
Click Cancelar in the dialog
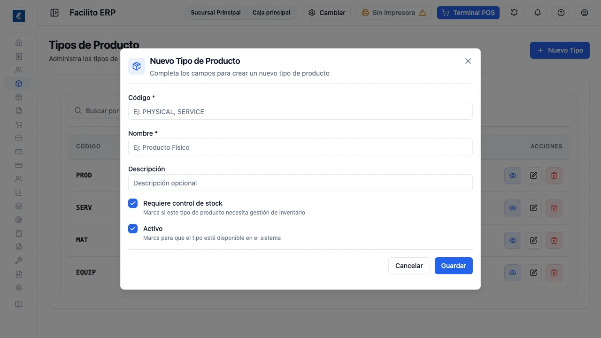409,266
